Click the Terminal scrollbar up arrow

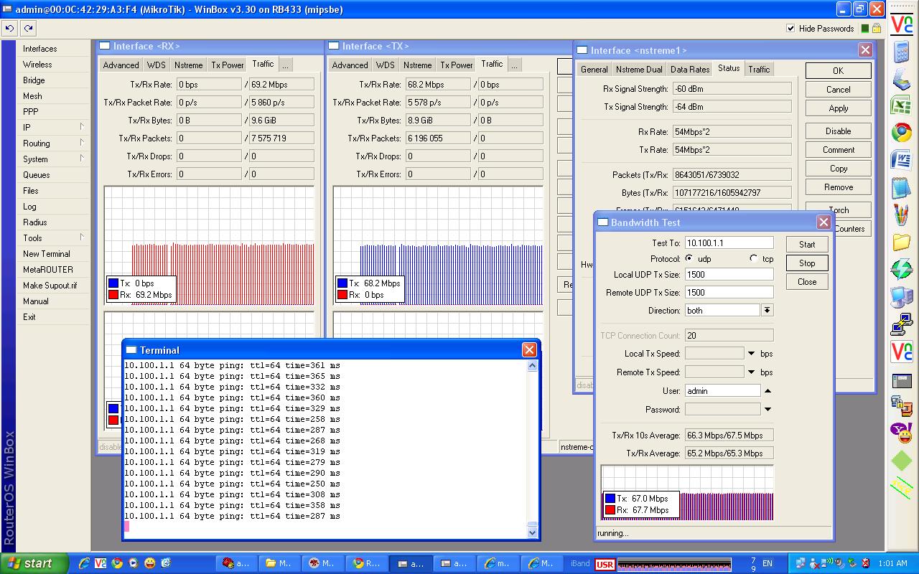pyautogui.click(x=532, y=366)
